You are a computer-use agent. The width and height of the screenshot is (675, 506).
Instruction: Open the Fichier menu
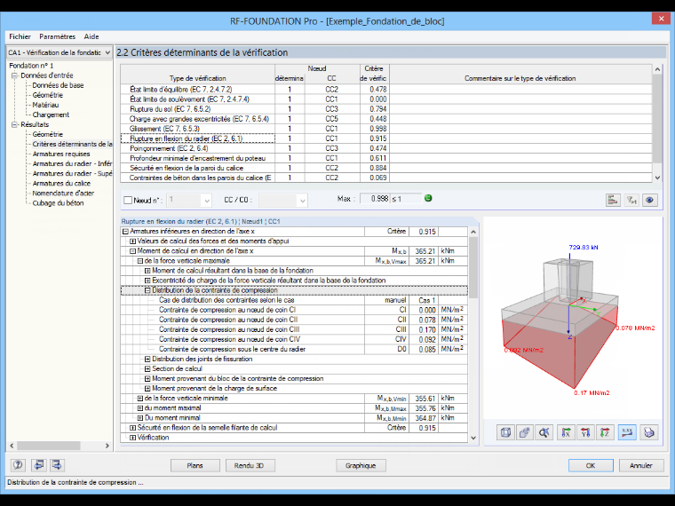(x=20, y=36)
